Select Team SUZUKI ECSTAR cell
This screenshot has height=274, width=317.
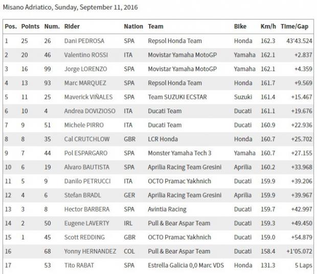177,97
